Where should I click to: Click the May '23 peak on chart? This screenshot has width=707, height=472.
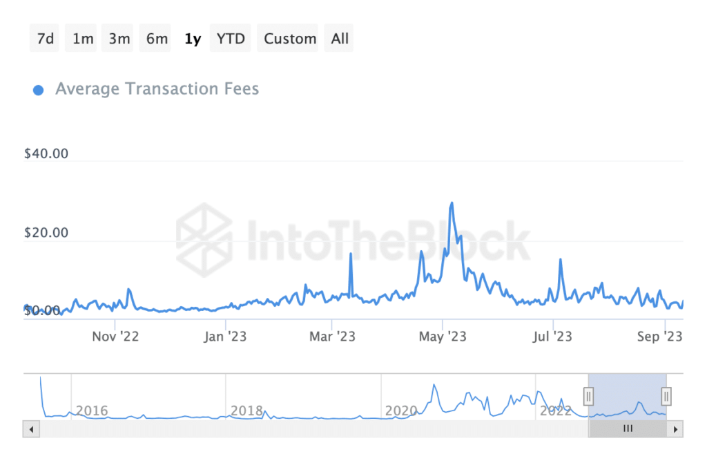452,204
